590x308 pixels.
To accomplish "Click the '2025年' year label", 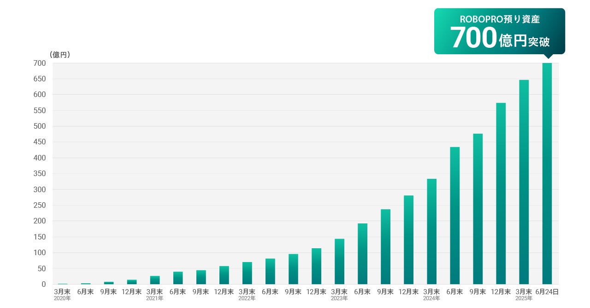I will (524, 299).
